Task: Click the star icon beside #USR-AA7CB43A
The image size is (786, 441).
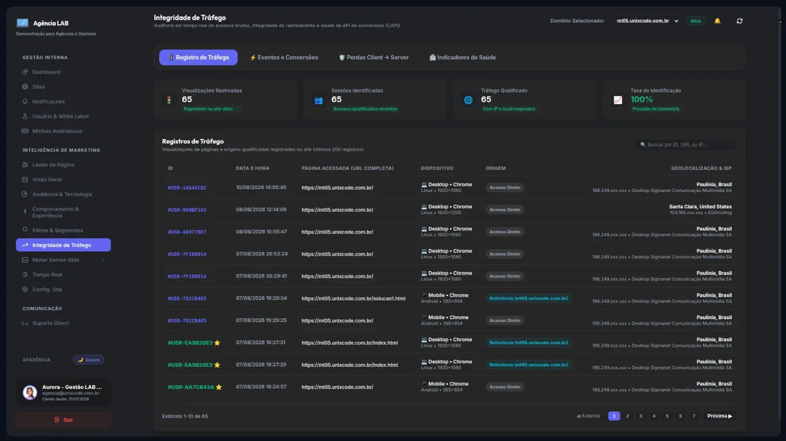Action: (x=219, y=387)
